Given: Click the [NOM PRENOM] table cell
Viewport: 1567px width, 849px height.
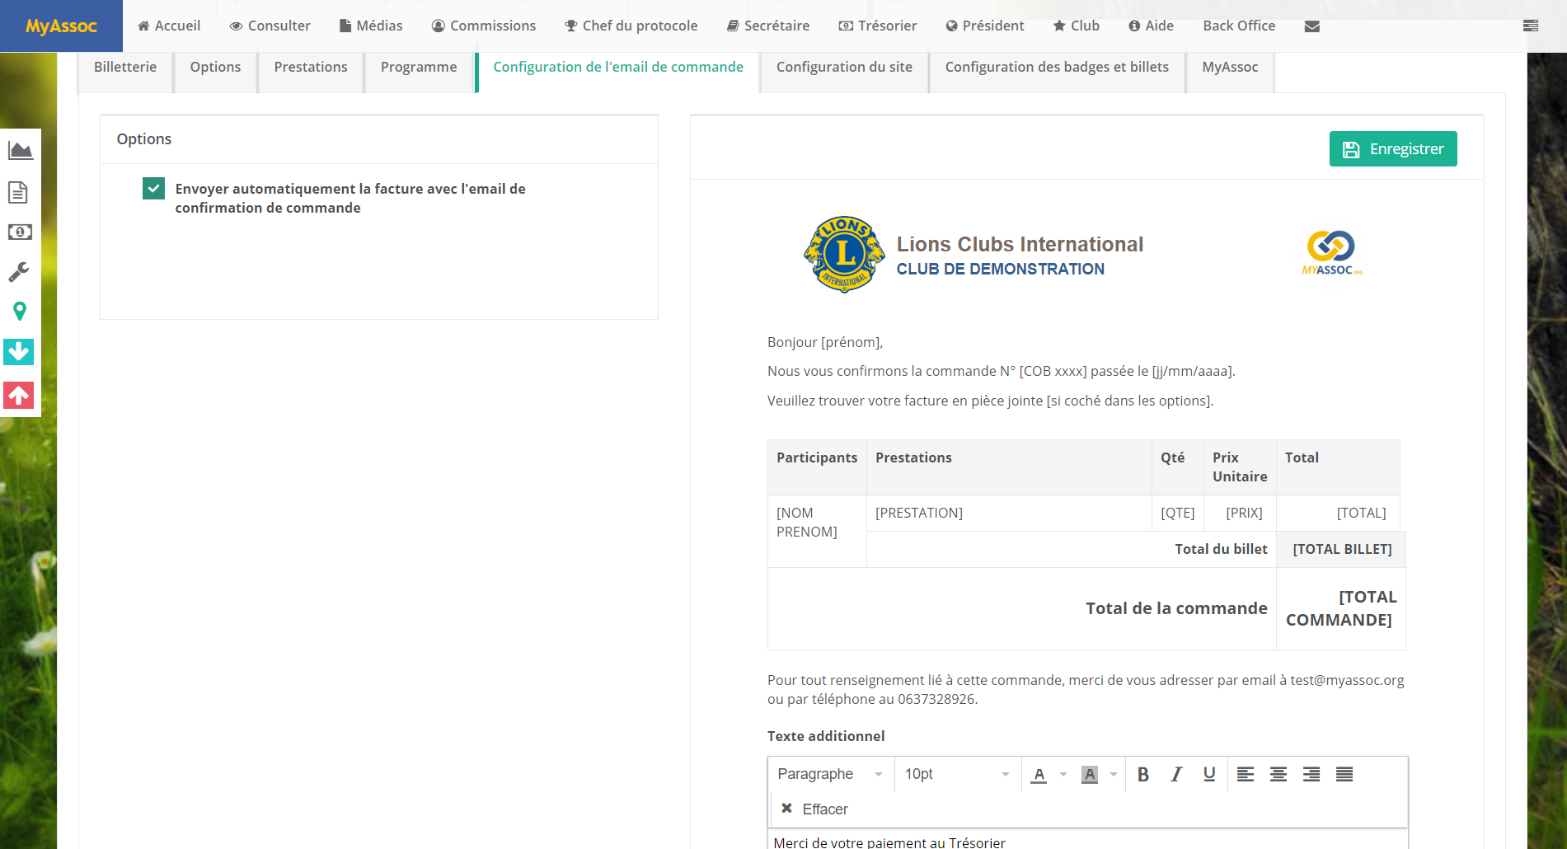Looking at the screenshot, I should coord(817,531).
